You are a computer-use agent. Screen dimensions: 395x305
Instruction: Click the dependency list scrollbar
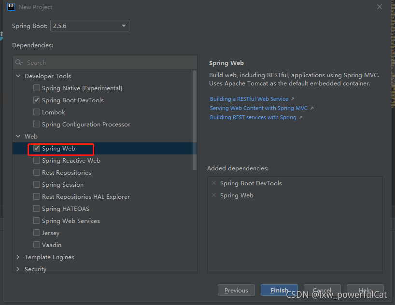(x=195, y=120)
